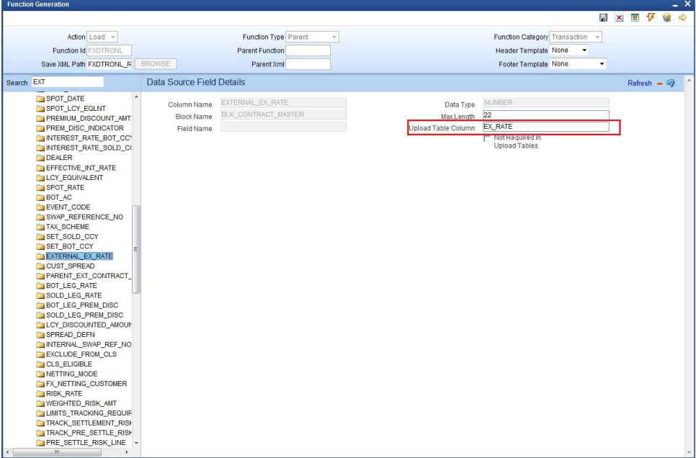Click folder icon of PRE_SETTLE_RISK_LINE

pyautogui.click(x=40, y=442)
